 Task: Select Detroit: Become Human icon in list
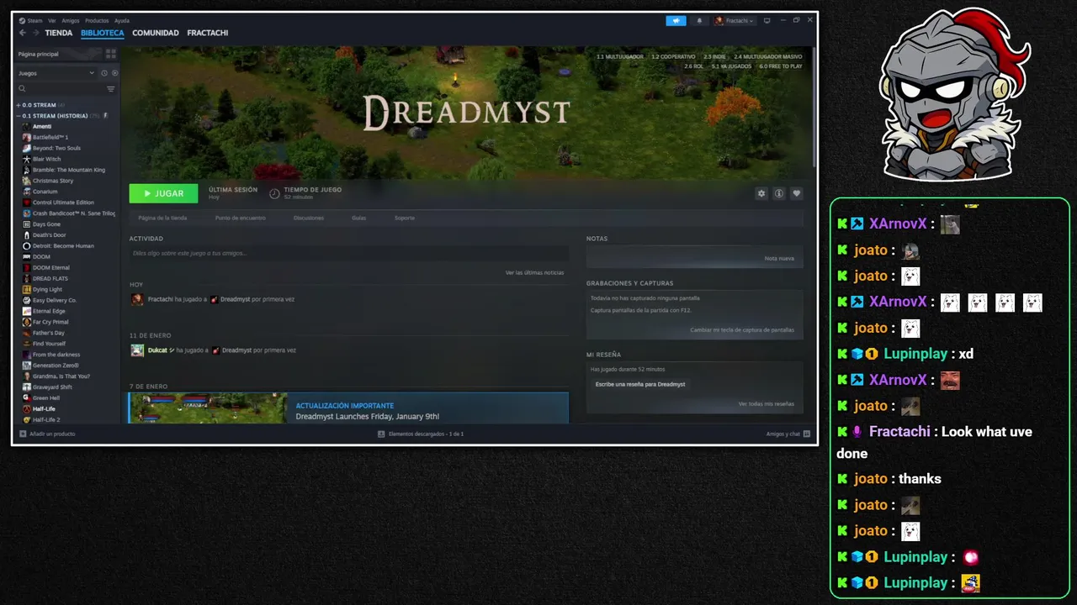27,245
